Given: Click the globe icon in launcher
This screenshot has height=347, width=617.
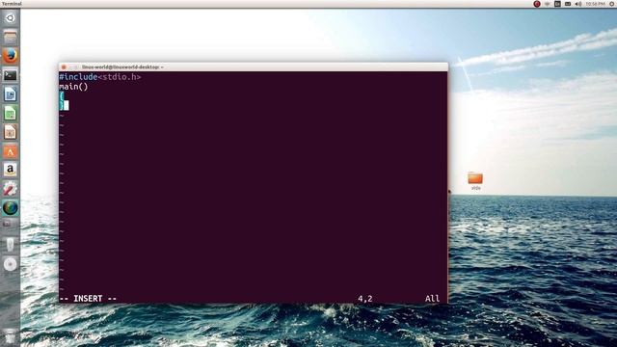Looking at the screenshot, I should coord(11,208).
